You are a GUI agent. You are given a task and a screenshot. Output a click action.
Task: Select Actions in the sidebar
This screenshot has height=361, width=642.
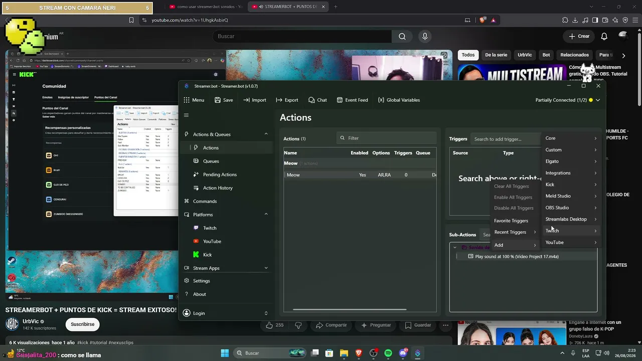point(227,148)
